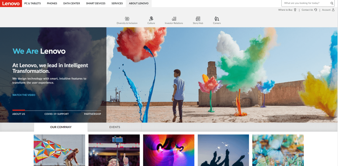
Task: Click the Contact Us text link
Action: 307,10
